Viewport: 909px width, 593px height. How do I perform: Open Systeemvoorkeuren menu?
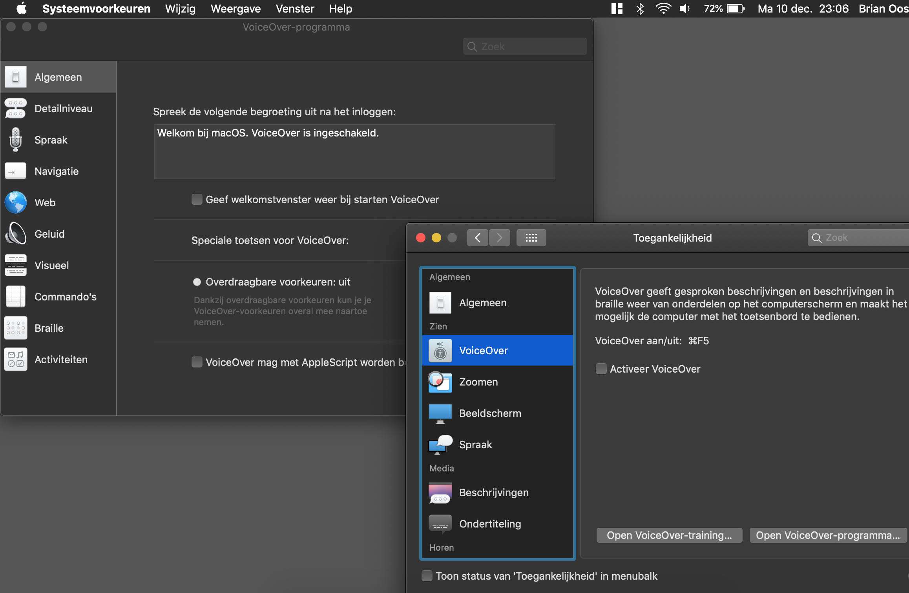pos(96,9)
